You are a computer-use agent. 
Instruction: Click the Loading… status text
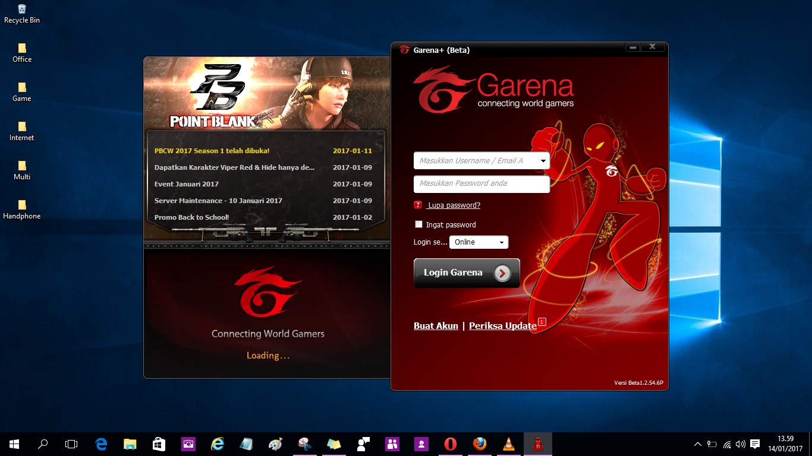(x=268, y=356)
